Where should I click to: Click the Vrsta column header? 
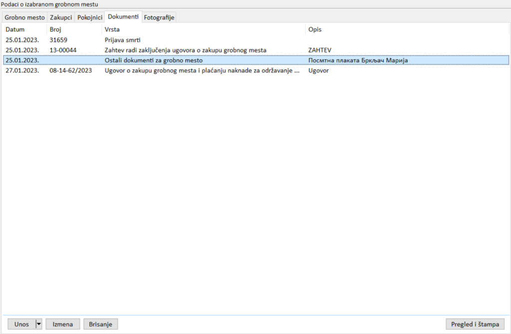[112, 29]
